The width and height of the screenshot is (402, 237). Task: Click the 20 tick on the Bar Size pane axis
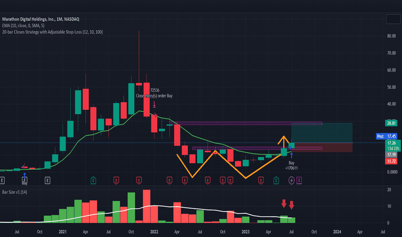389,190
